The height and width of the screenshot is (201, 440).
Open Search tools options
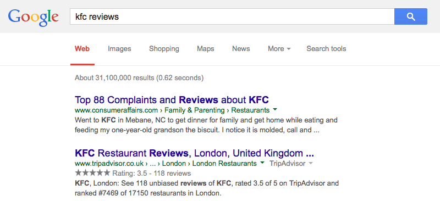(x=326, y=49)
